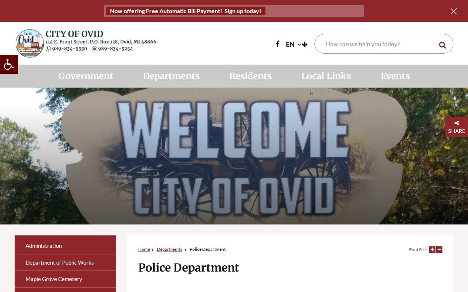Open Maple Grove Cemetery sidebar link

pos(65,279)
